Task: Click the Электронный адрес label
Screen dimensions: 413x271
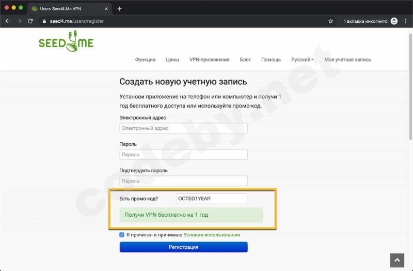Action: [x=142, y=118]
